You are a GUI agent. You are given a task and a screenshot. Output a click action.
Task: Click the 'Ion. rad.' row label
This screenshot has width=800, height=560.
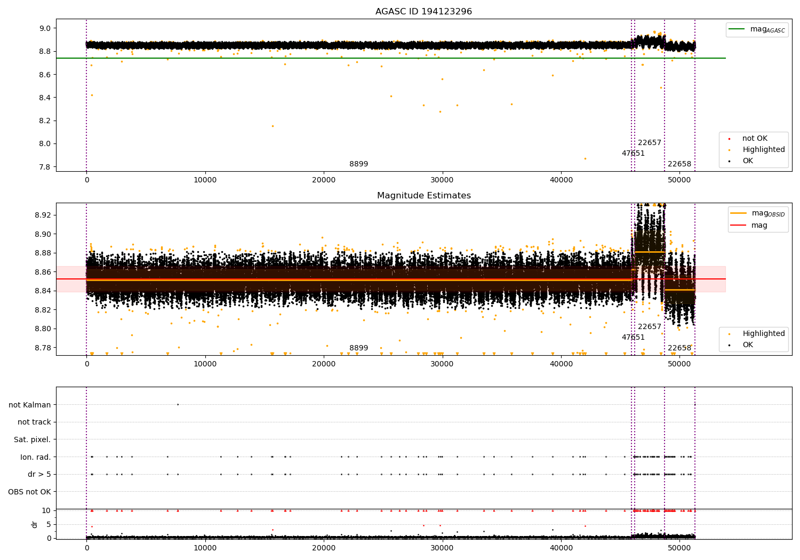pyautogui.click(x=36, y=457)
